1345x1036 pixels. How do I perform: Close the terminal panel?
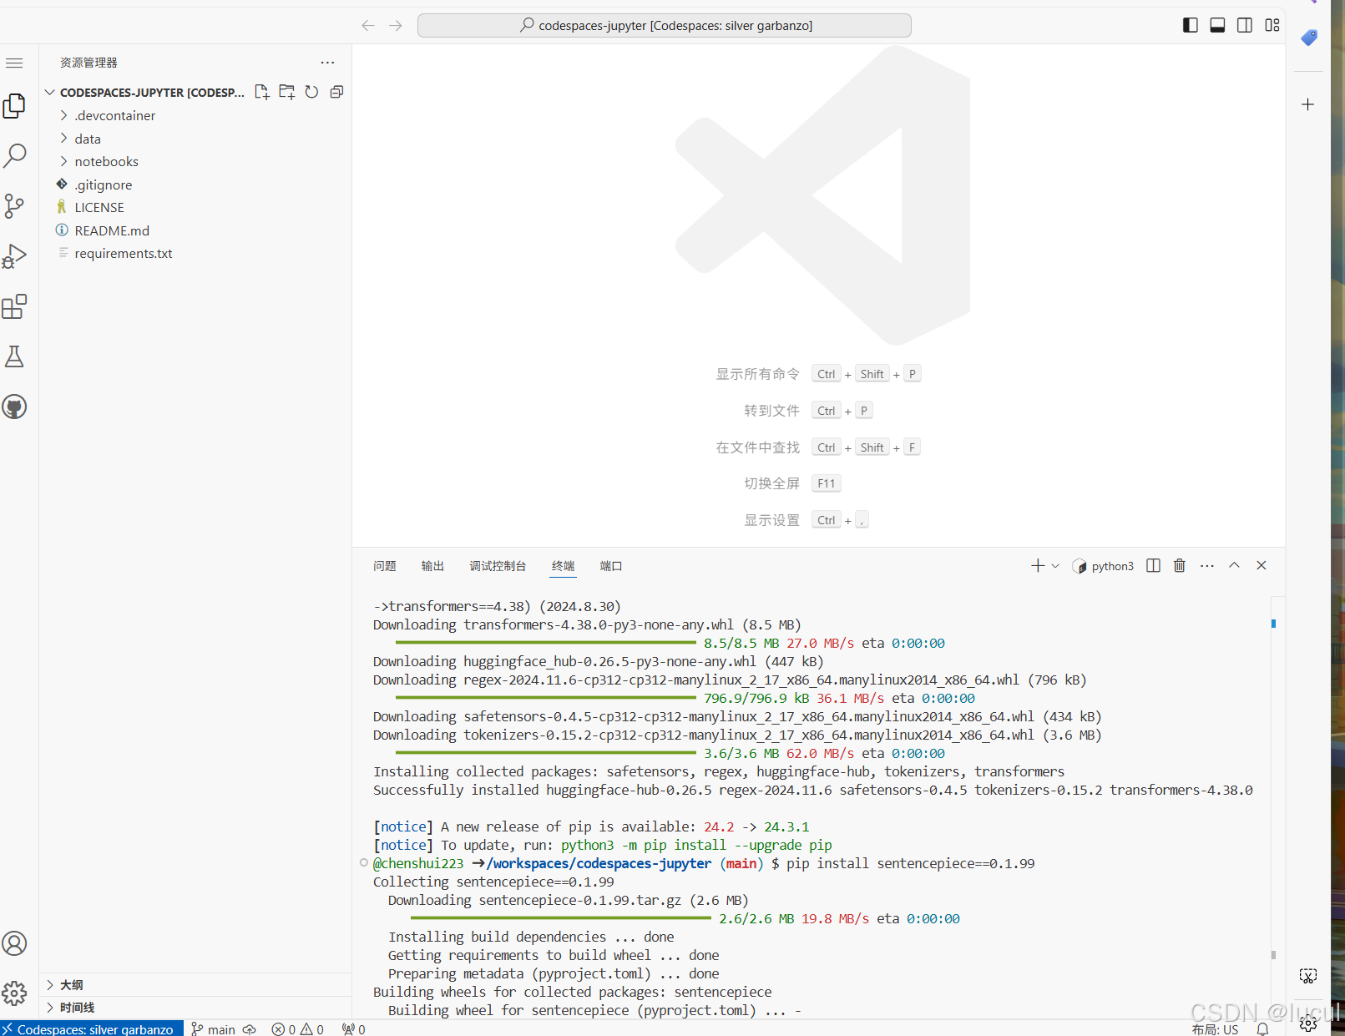tap(1262, 566)
